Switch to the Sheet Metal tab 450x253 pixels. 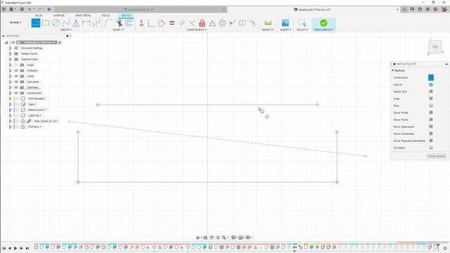(x=83, y=15)
